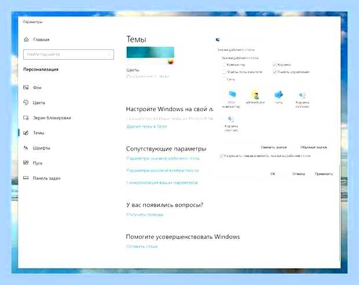Viewport: 359px width, 285px height.
Task: Click the Оставить отзыв link
Action: click(142, 247)
